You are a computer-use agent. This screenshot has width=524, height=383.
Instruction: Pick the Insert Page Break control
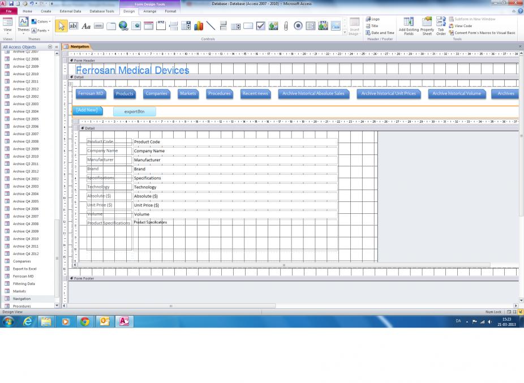click(174, 25)
